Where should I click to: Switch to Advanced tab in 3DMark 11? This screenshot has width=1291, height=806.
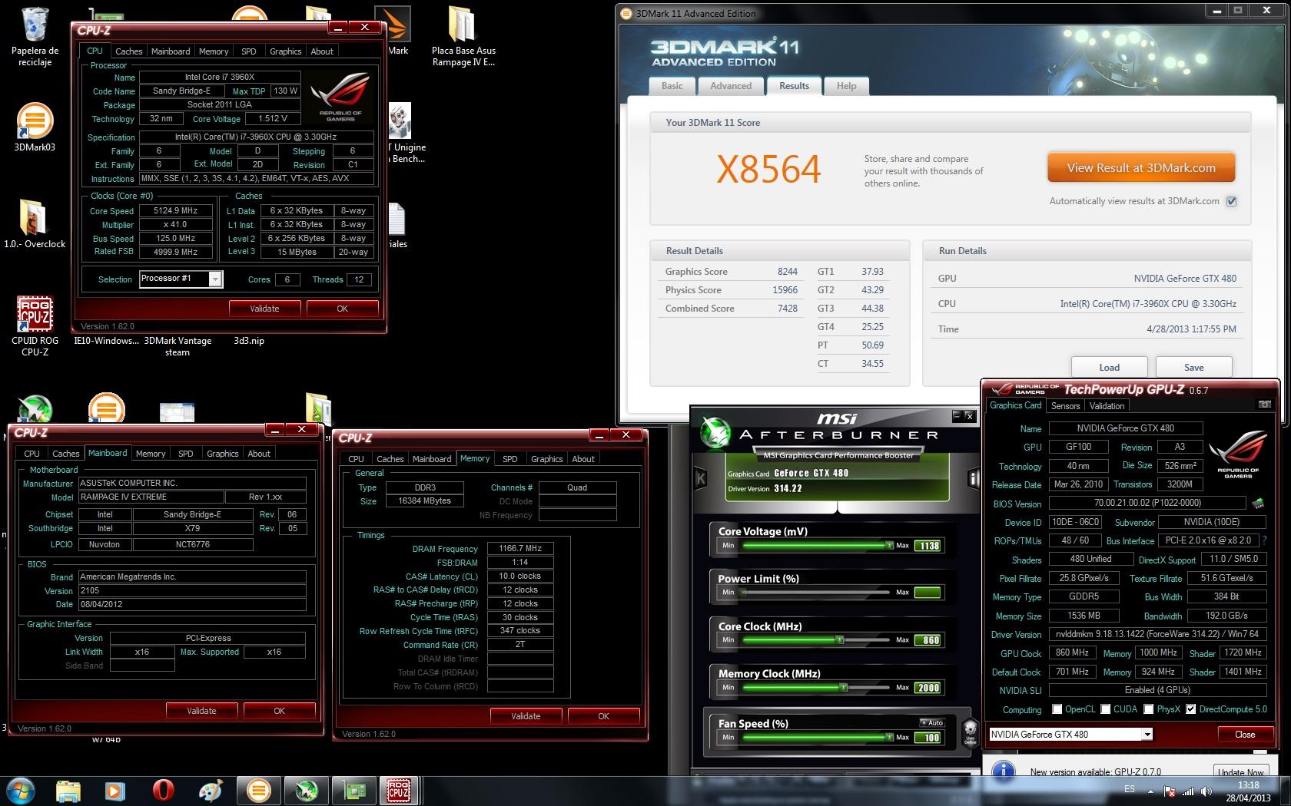pos(731,86)
